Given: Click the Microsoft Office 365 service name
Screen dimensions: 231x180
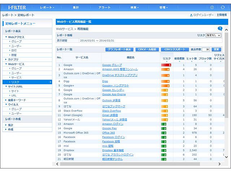Looking at the screenshot, I should point(76,133).
